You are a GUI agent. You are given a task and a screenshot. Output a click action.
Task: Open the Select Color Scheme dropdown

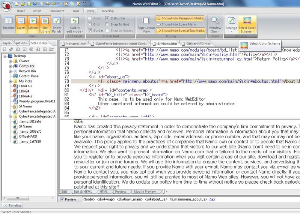[247, 25]
